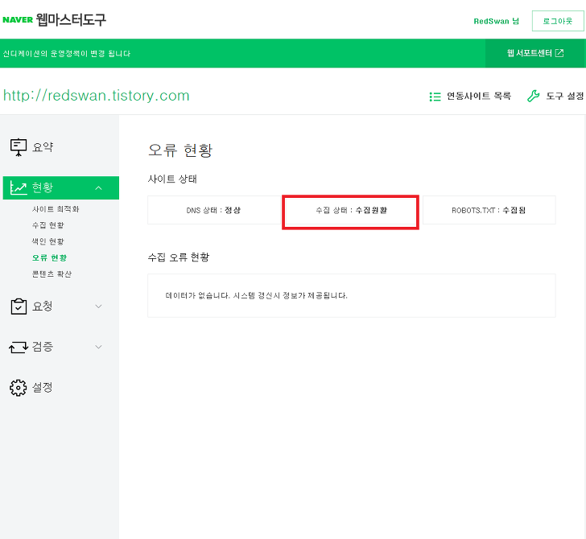Expand the 검증 menu chevron
This screenshot has width=586, height=539.
point(99,347)
